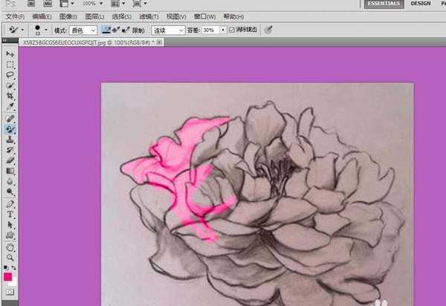Open the 限制 limits dropdown

[169, 30]
